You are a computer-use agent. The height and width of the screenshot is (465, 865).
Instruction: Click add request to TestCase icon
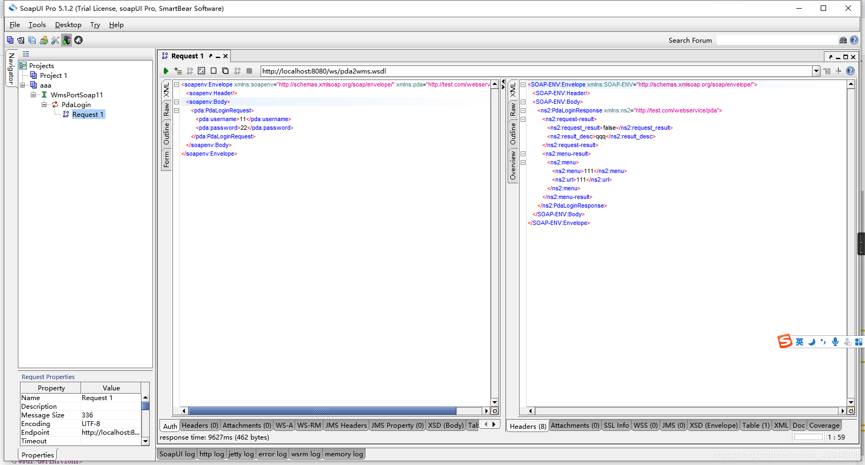pos(178,71)
